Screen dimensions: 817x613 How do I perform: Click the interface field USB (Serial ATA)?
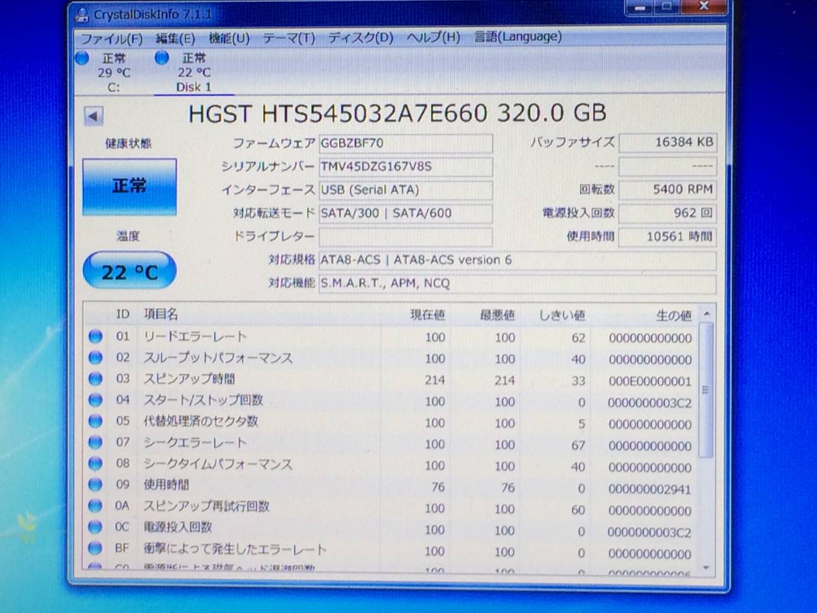406,190
